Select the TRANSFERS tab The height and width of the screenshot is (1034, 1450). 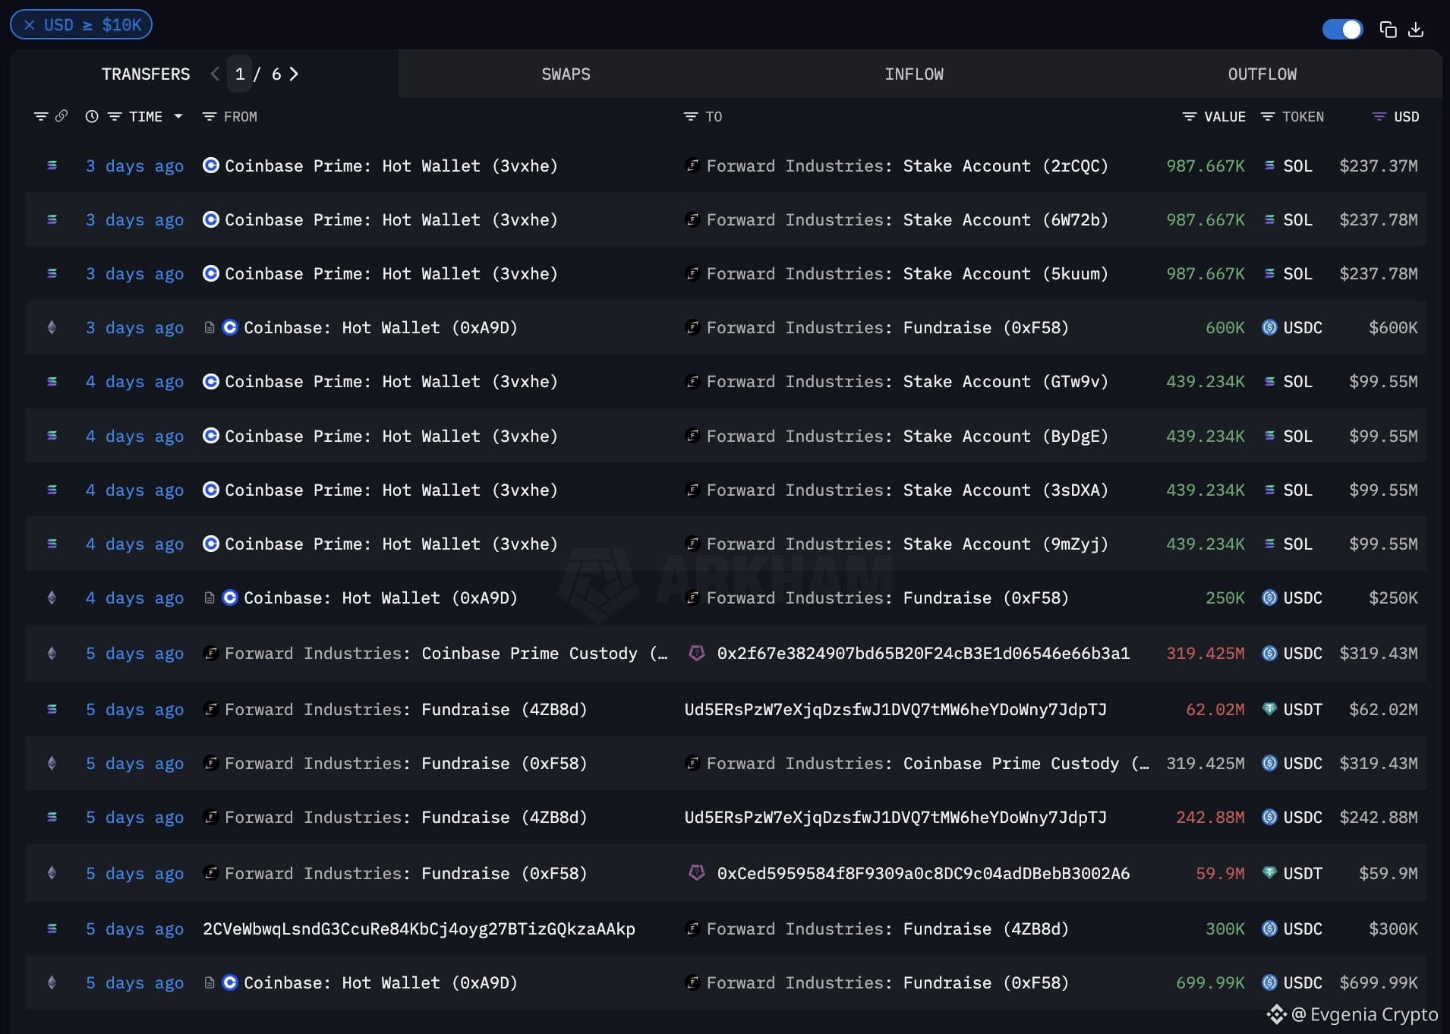point(146,74)
